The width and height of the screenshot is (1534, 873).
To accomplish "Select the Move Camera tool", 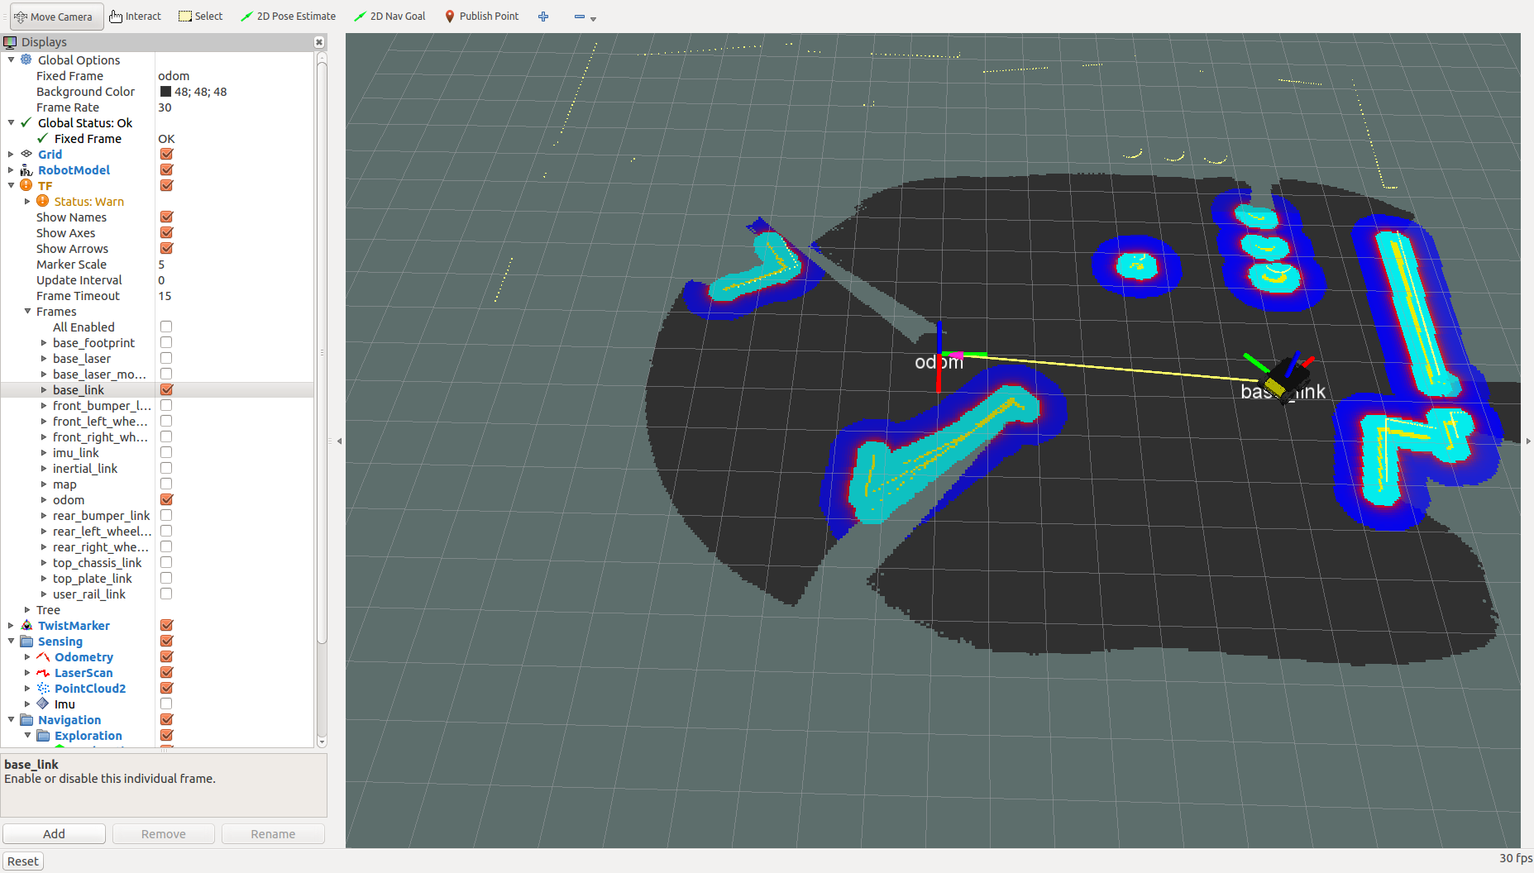I will (x=55, y=16).
